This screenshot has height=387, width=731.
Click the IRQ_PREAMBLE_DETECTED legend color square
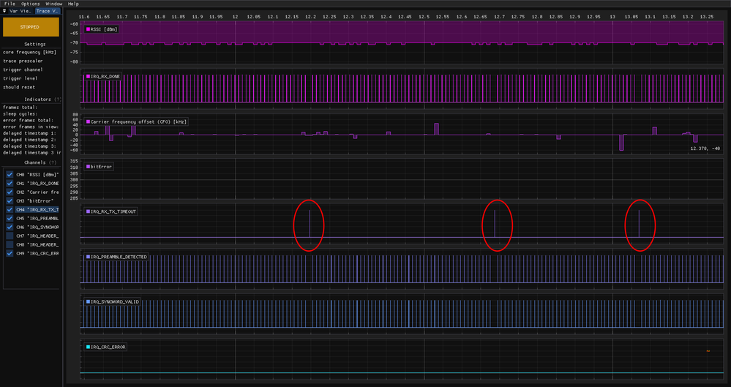point(88,257)
